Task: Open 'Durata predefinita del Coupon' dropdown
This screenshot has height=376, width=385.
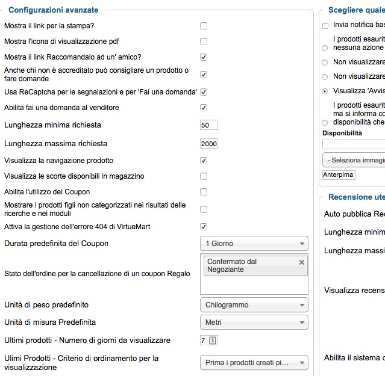Action: click(x=254, y=244)
